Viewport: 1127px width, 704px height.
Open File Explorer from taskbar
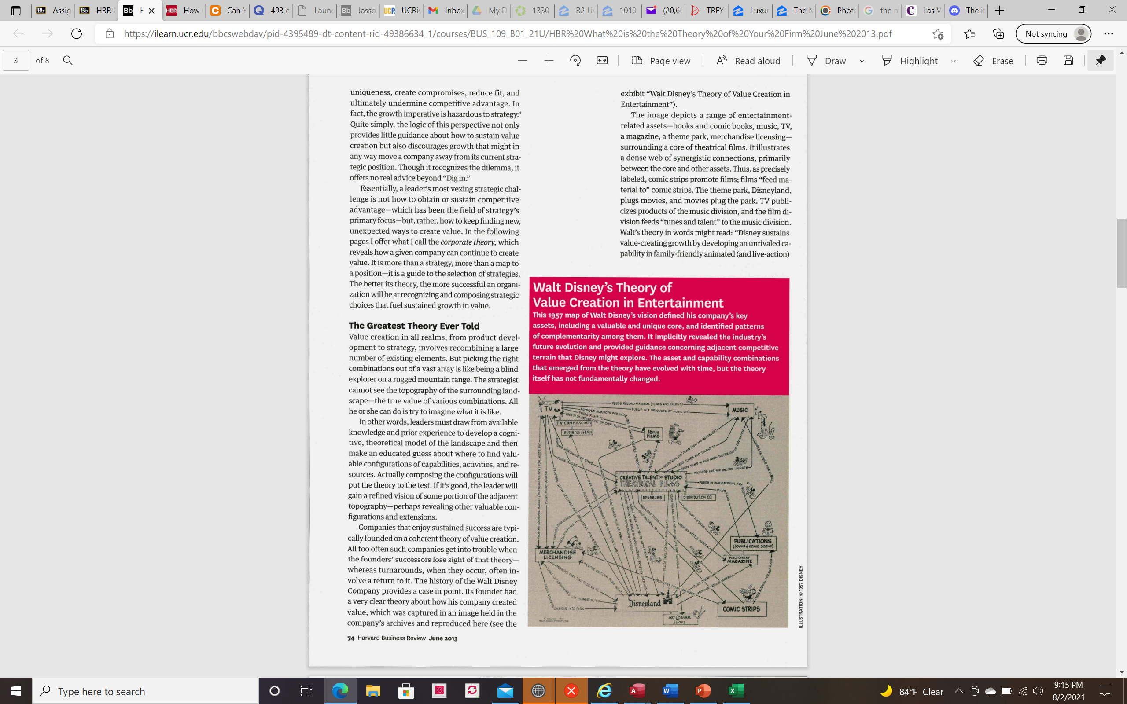click(x=373, y=691)
